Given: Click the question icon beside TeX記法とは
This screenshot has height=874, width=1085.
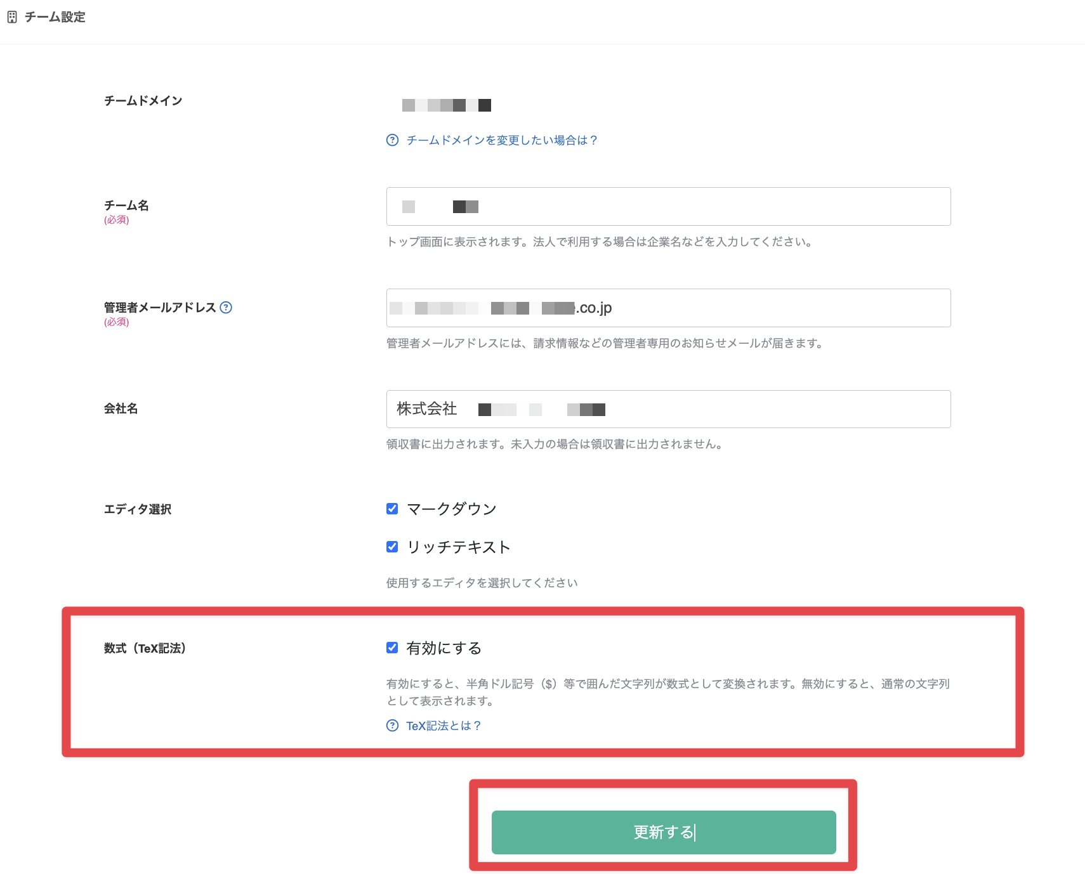Looking at the screenshot, I should click(393, 726).
